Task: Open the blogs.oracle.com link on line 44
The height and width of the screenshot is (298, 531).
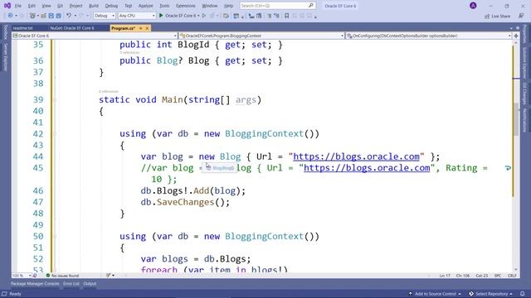Action: coord(356,156)
